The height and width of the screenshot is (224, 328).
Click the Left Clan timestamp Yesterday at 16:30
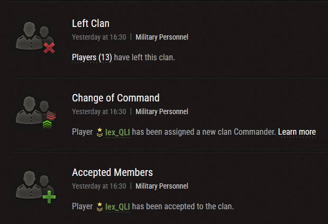[x=99, y=37]
